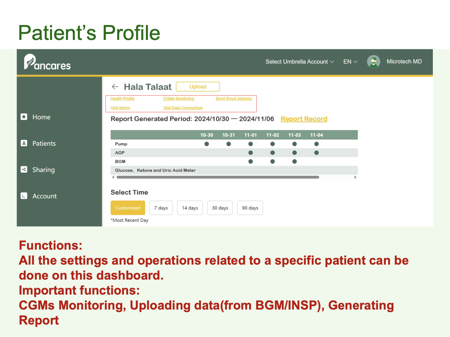Click the Hala Talaat patient name

[148, 87]
